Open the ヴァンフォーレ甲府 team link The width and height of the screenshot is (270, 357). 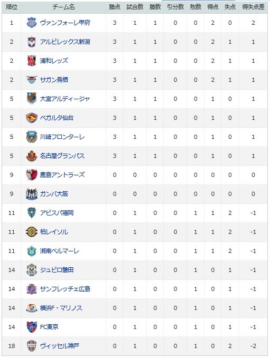pos(65,23)
